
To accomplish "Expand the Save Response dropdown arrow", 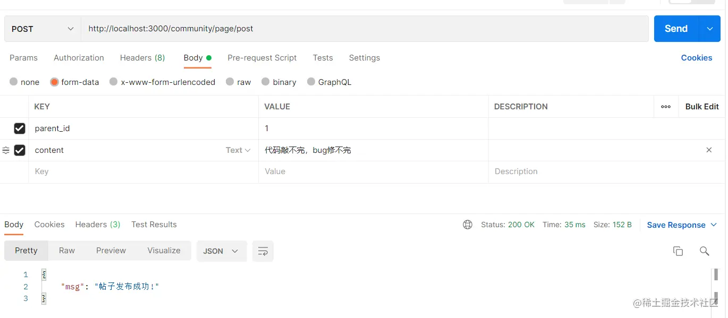I will pyautogui.click(x=714, y=225).
